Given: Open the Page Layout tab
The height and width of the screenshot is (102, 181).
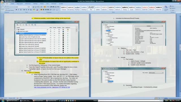Looking at the screenshot, I should tap(20, 4).
